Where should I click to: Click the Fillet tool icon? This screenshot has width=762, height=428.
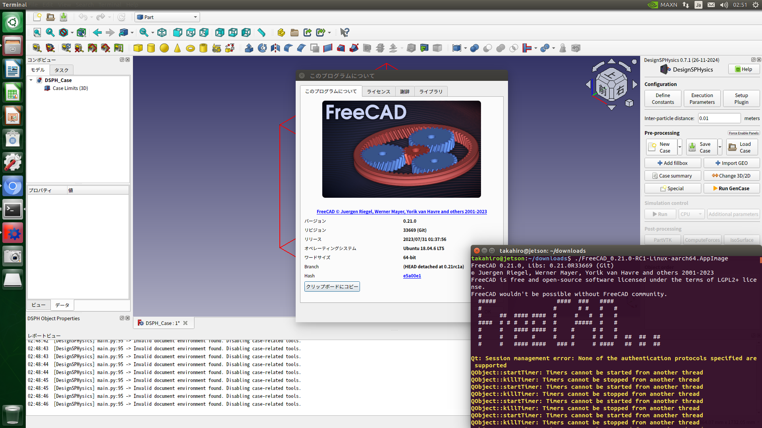click(289, 48)
